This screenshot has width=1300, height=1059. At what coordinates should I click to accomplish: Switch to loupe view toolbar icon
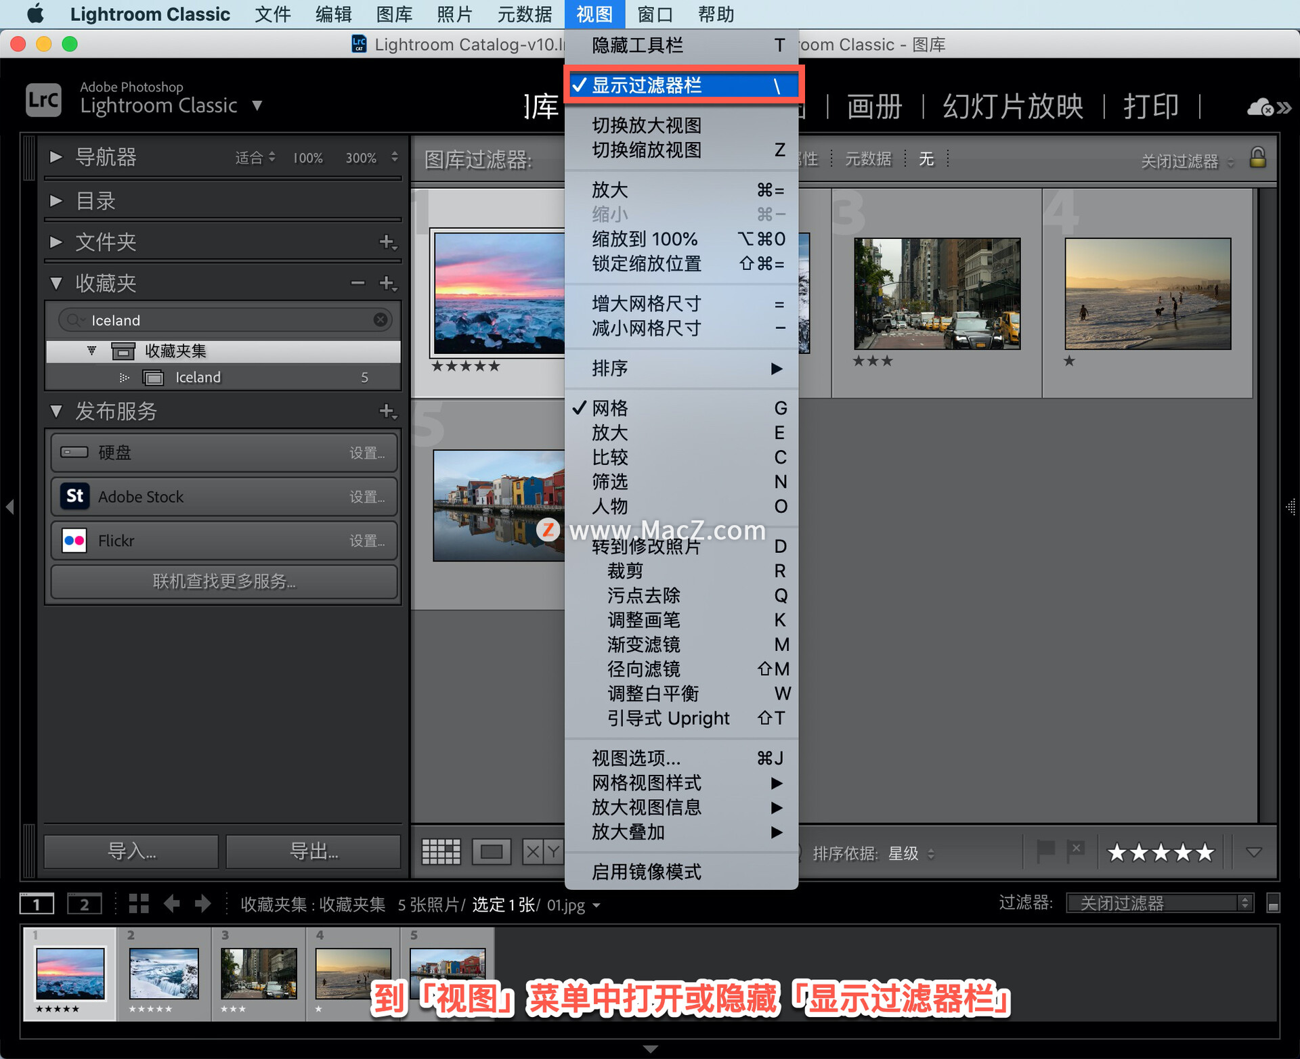click(492, 852)
